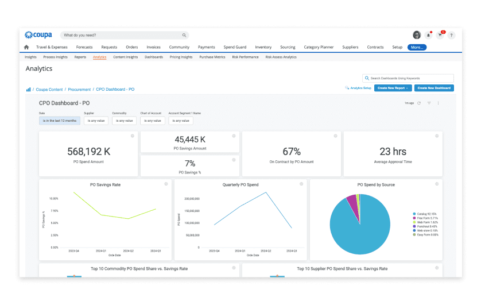Click the dashboard filter icon
Viewport: 481px width, 305px height.
pyautogui.click(x=429, y=103)
